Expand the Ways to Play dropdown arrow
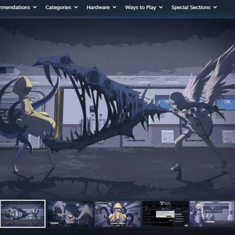235x235 pixels. [161, 7]
